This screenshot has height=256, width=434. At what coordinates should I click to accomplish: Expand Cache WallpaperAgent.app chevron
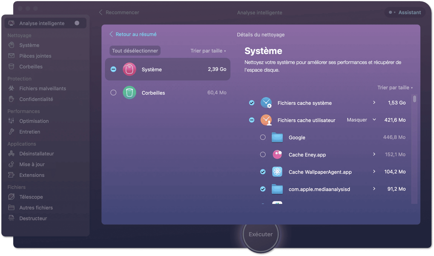374,171
